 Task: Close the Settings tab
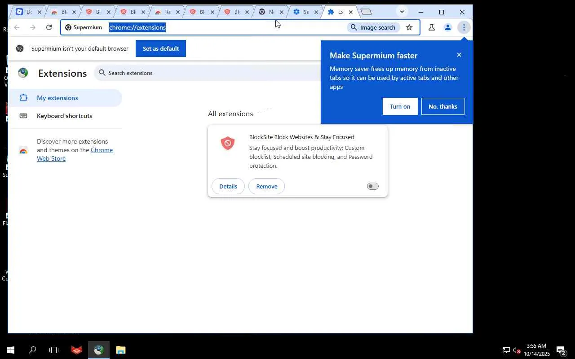pos(316,12)
